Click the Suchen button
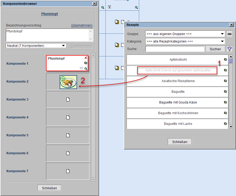 tap(215, 49)
